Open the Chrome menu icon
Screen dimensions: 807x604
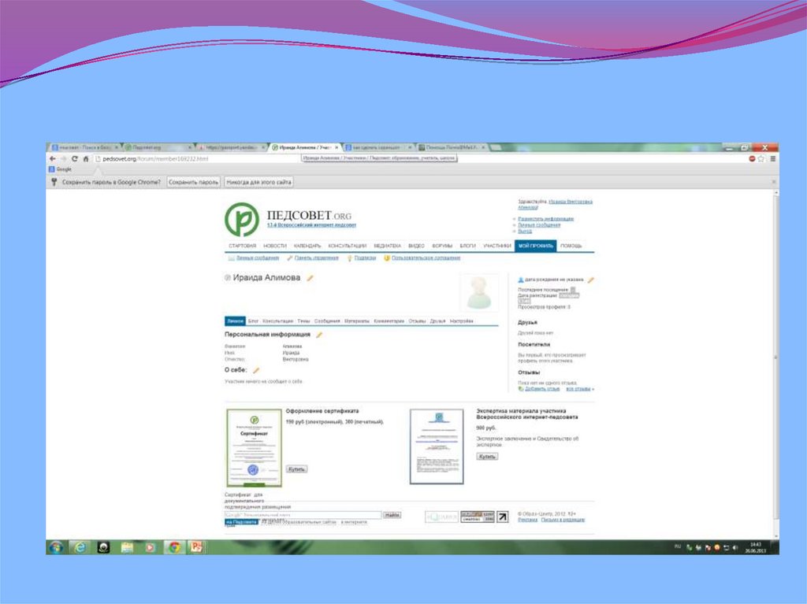tap(772, 159)
